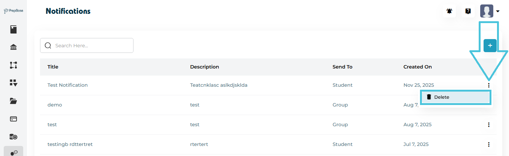Open the open-folder icon in sidebar
The width and height of the screenshot is (509, 156).
tap(13, 101)
